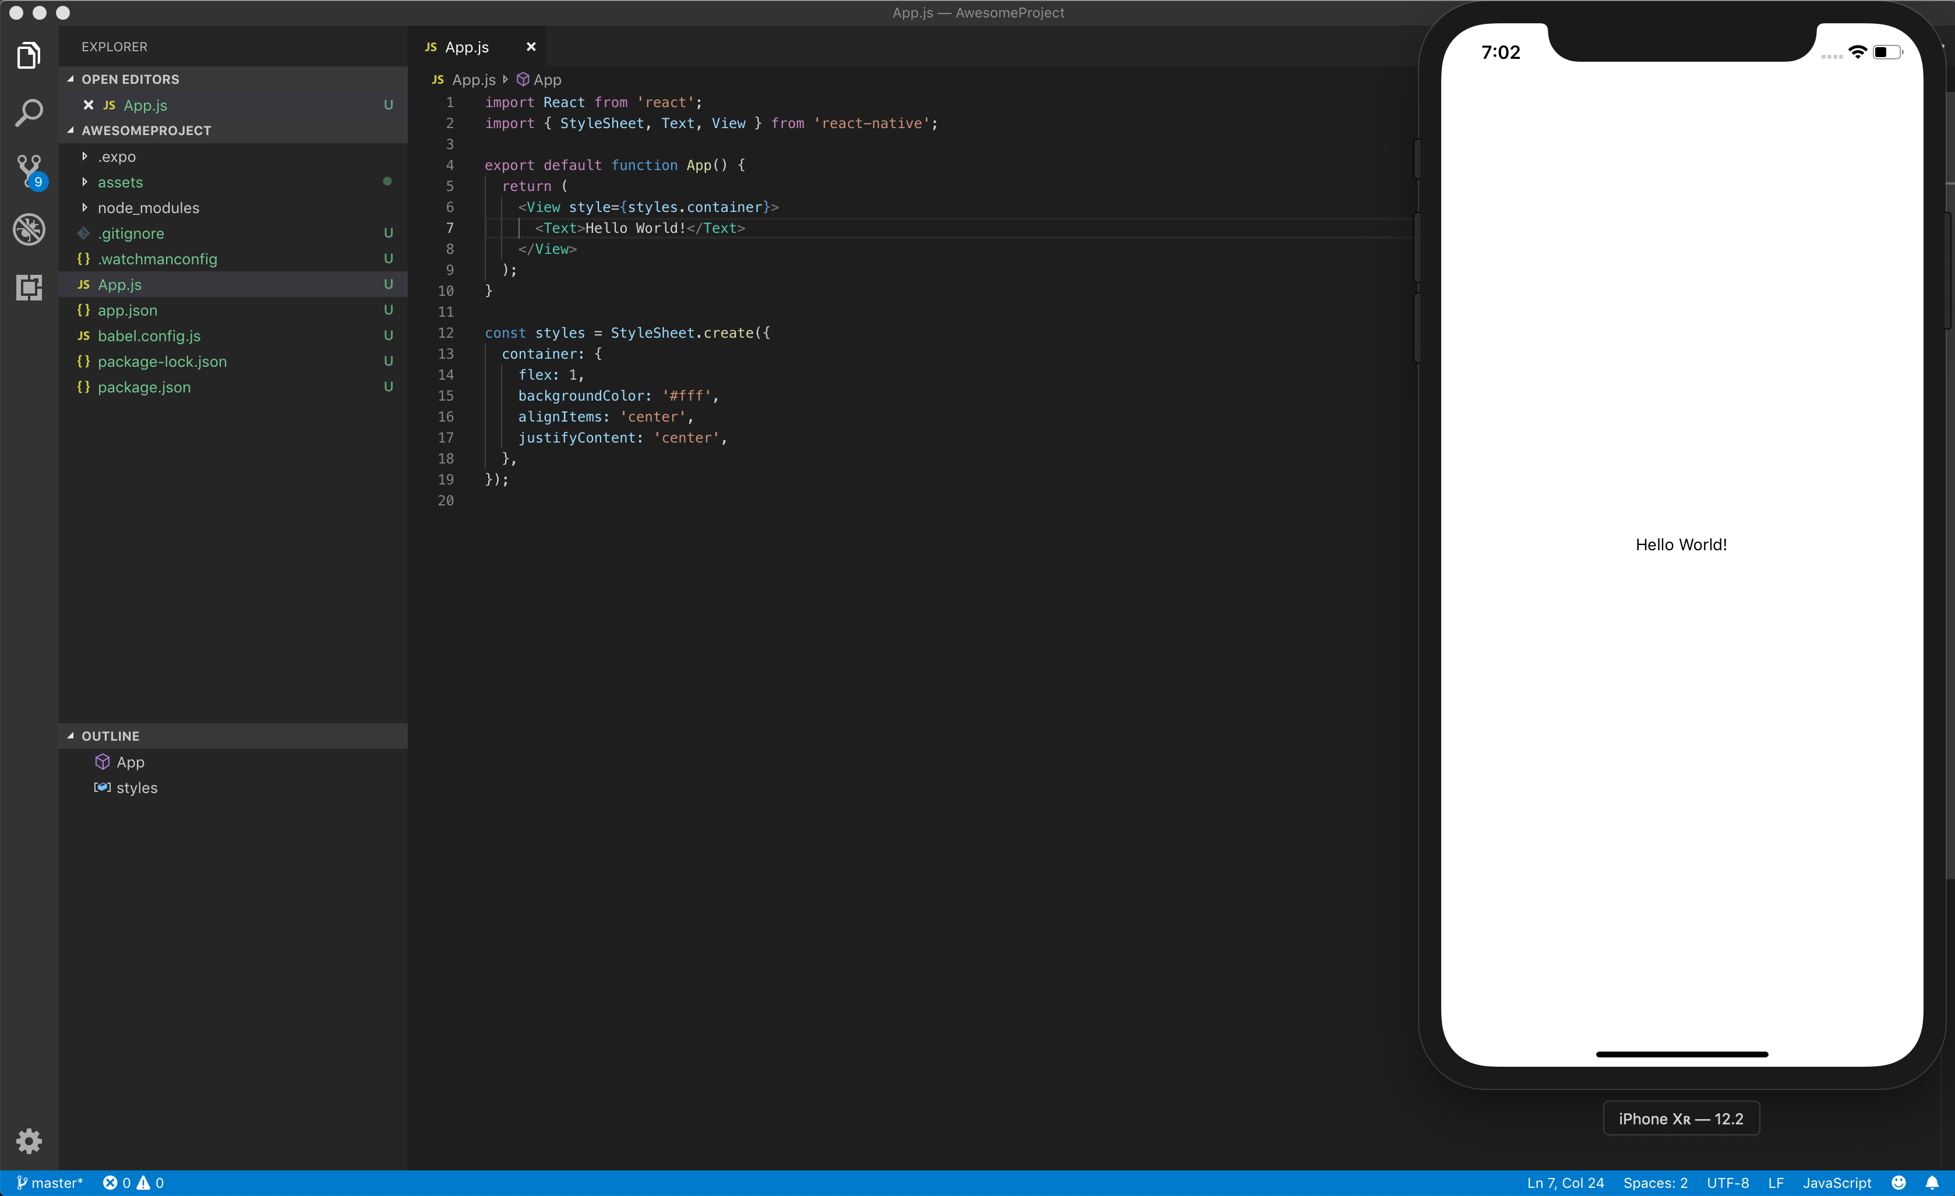Viewport: 1955px width, 1196px height.
Task: Open the Extensions view
Action: (x=29, y=288)
